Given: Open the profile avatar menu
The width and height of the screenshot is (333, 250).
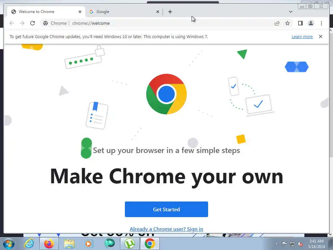Looking at the screenshot, I should [x=311, y=23].
